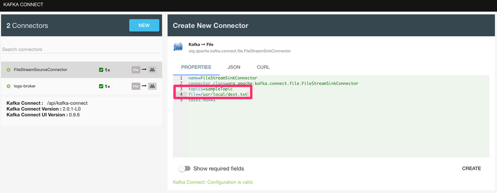Click the file=/usr/local/dest.txt line
497x193 pixels.
point(217,95)
